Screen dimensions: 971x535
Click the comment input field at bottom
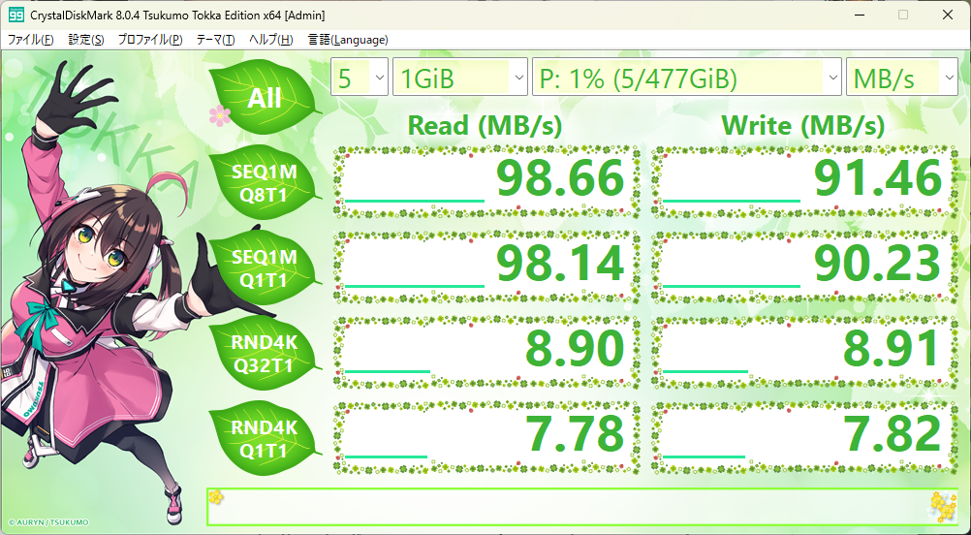click(582, 507)
